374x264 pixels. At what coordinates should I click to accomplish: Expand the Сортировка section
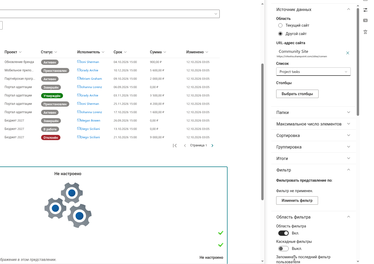313,135
